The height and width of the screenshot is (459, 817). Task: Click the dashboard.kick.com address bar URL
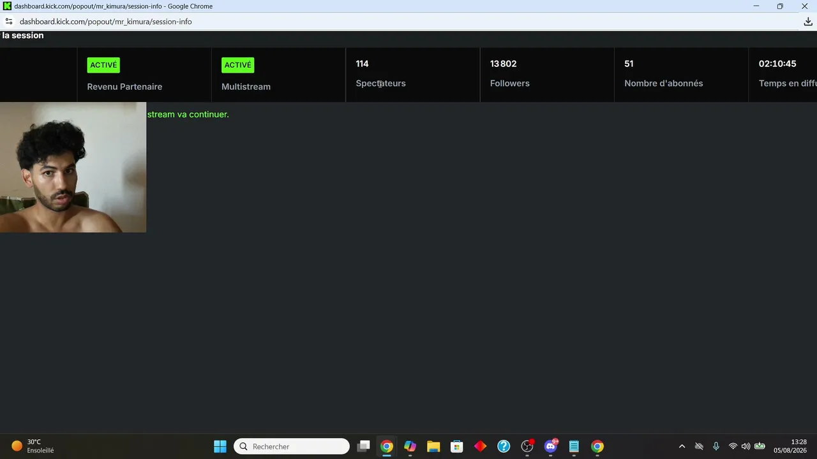coord(106,22)
